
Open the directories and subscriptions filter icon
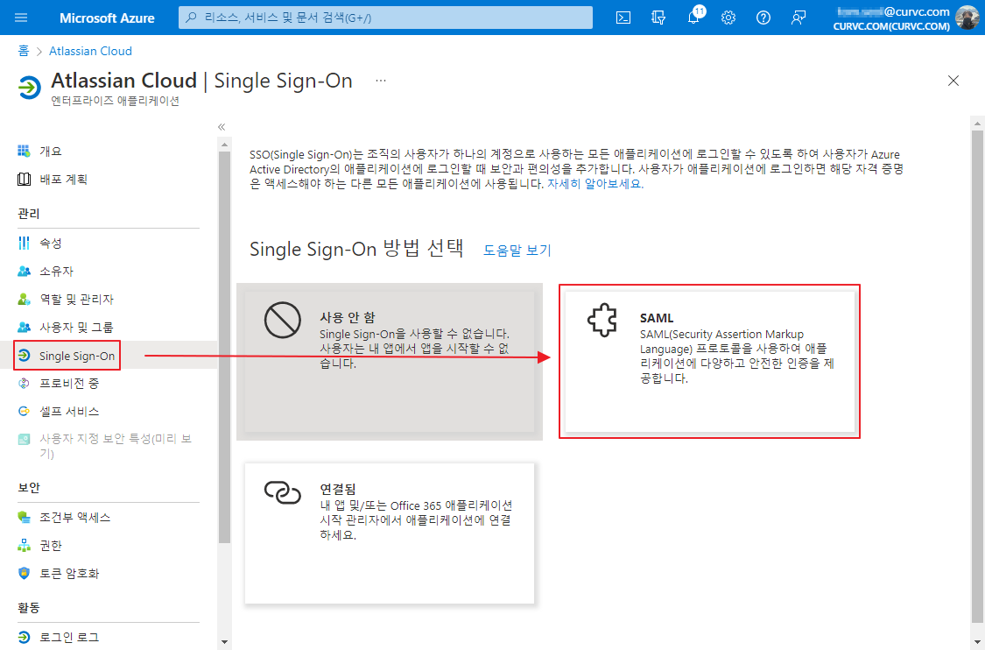[658, 18]
